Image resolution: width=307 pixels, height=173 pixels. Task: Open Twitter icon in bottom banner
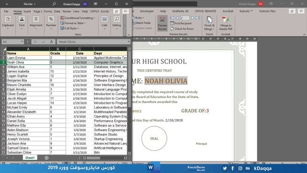[224, 168]
